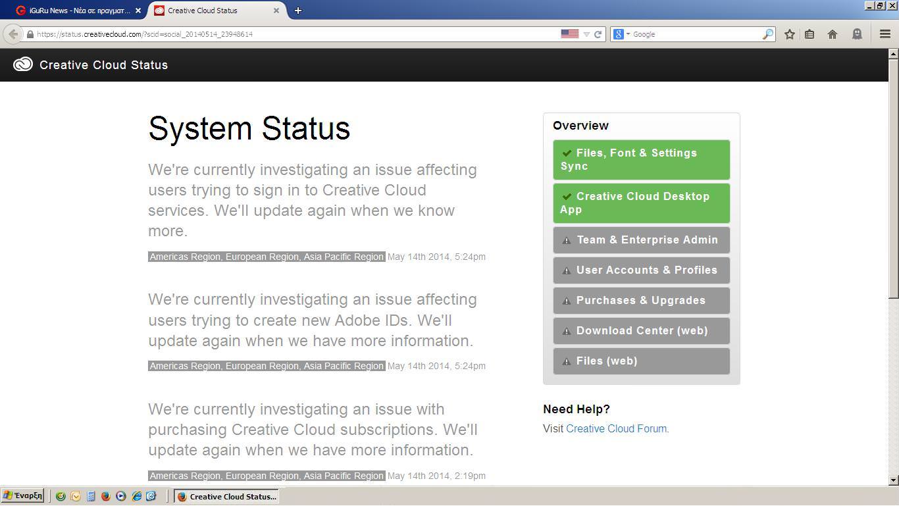Image resolution: width=899 pixels, height=506 pixels.
Task: Go to the Firefox home page
Action: [x=833, y=34]
